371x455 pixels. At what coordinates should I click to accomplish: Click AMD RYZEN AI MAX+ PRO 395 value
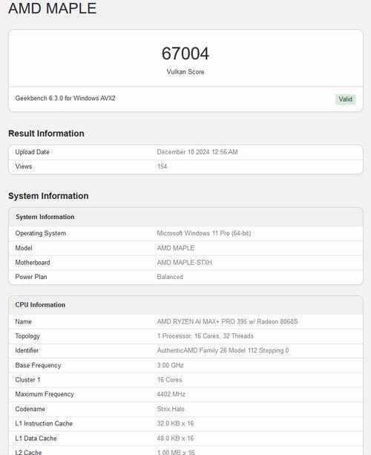pyautogui.click(x=227, y=321)
